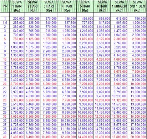Click cell "16,020,000" in PK 36 row
The height and width of the screenshot is (139, 147).
click(119, 129)
